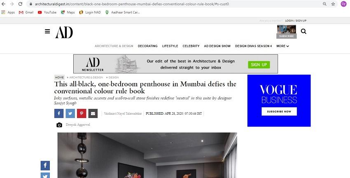
Task: Open the YouTube bookmark in bookmarks bar
Action: point(47,12)
